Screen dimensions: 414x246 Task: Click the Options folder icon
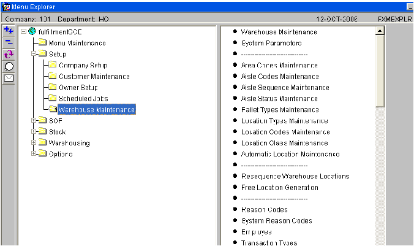click(x=42, y=153)
